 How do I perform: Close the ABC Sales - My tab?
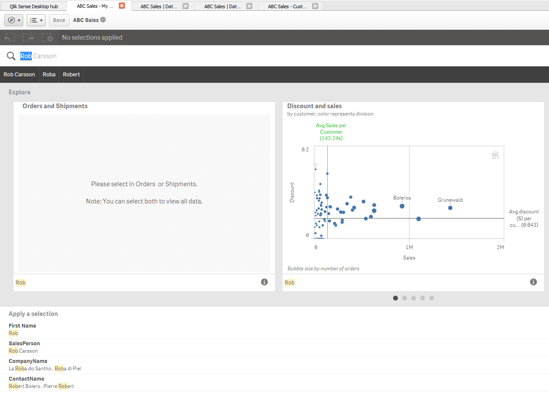122,6
